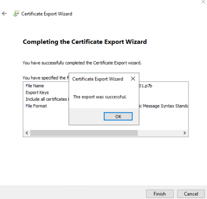Click the 'Completing the Certificate Export Wizard' heading
Image resolution: width=207 pixels, height=199 pixels.
pyautogui.click(x=85, y=42)
